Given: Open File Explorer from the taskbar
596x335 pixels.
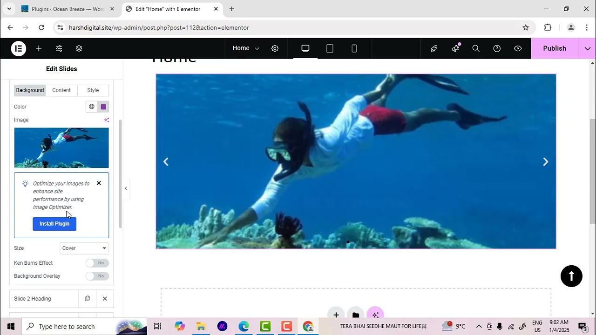Looking at the screenshot, I should click(x=201, y=326).
